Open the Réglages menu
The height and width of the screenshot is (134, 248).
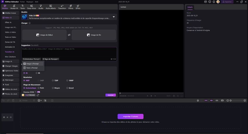tap(30, 2)
